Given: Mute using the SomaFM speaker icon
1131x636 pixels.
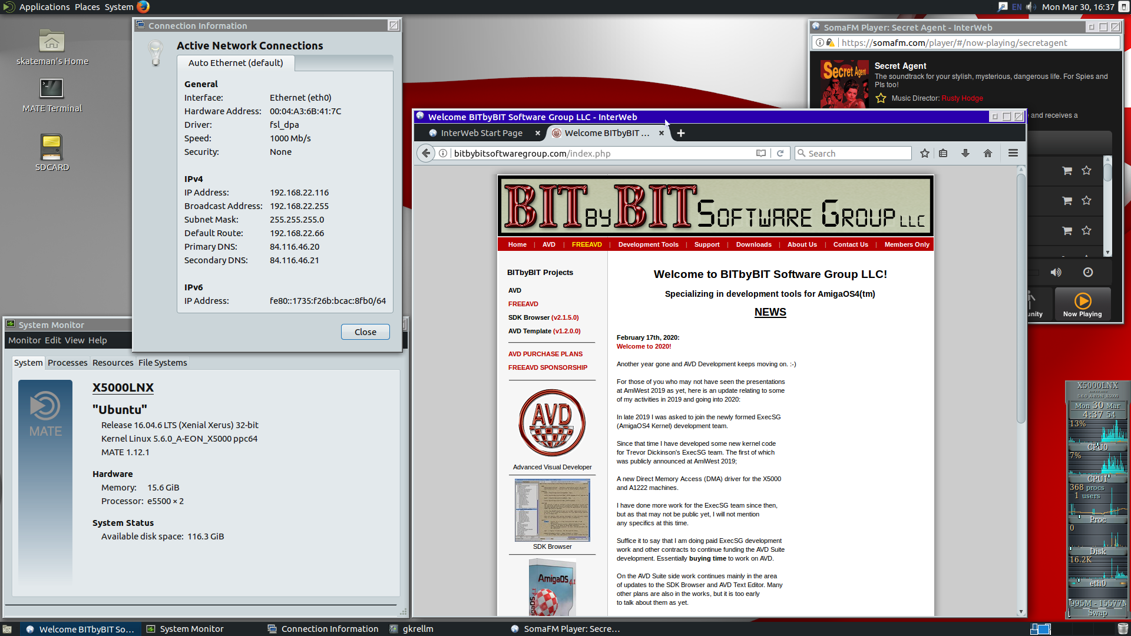Looking at the screenshot, I should click(x=1056, y=272).
